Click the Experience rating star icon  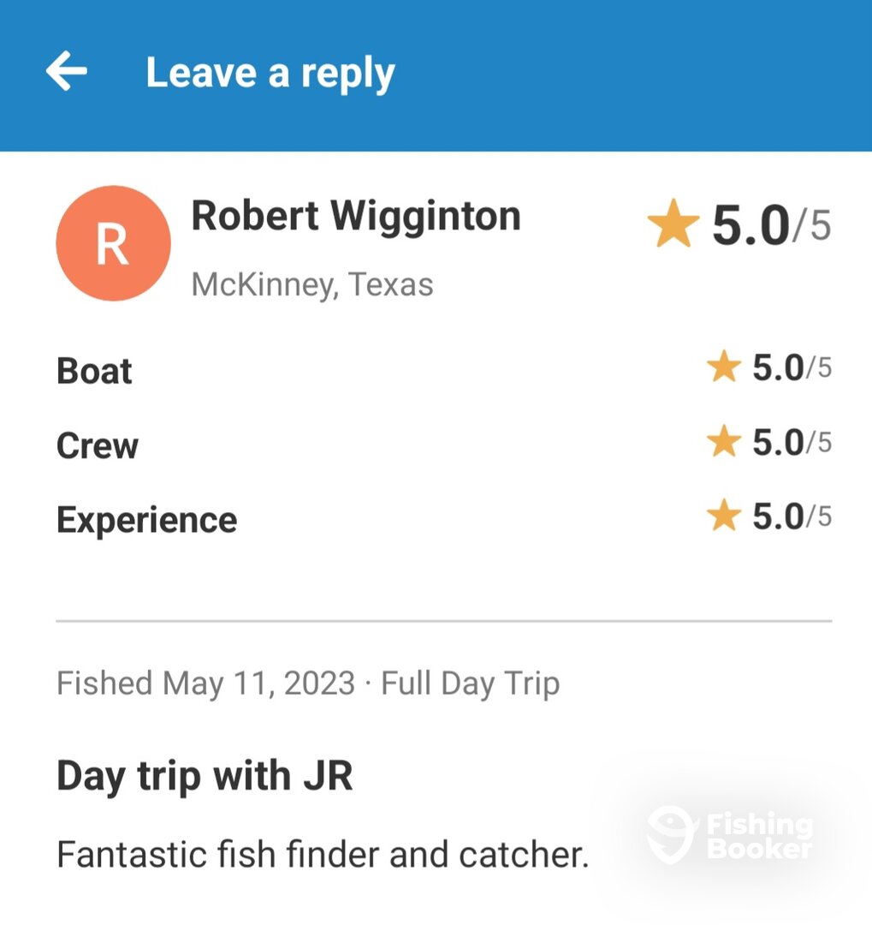(723, 516)
